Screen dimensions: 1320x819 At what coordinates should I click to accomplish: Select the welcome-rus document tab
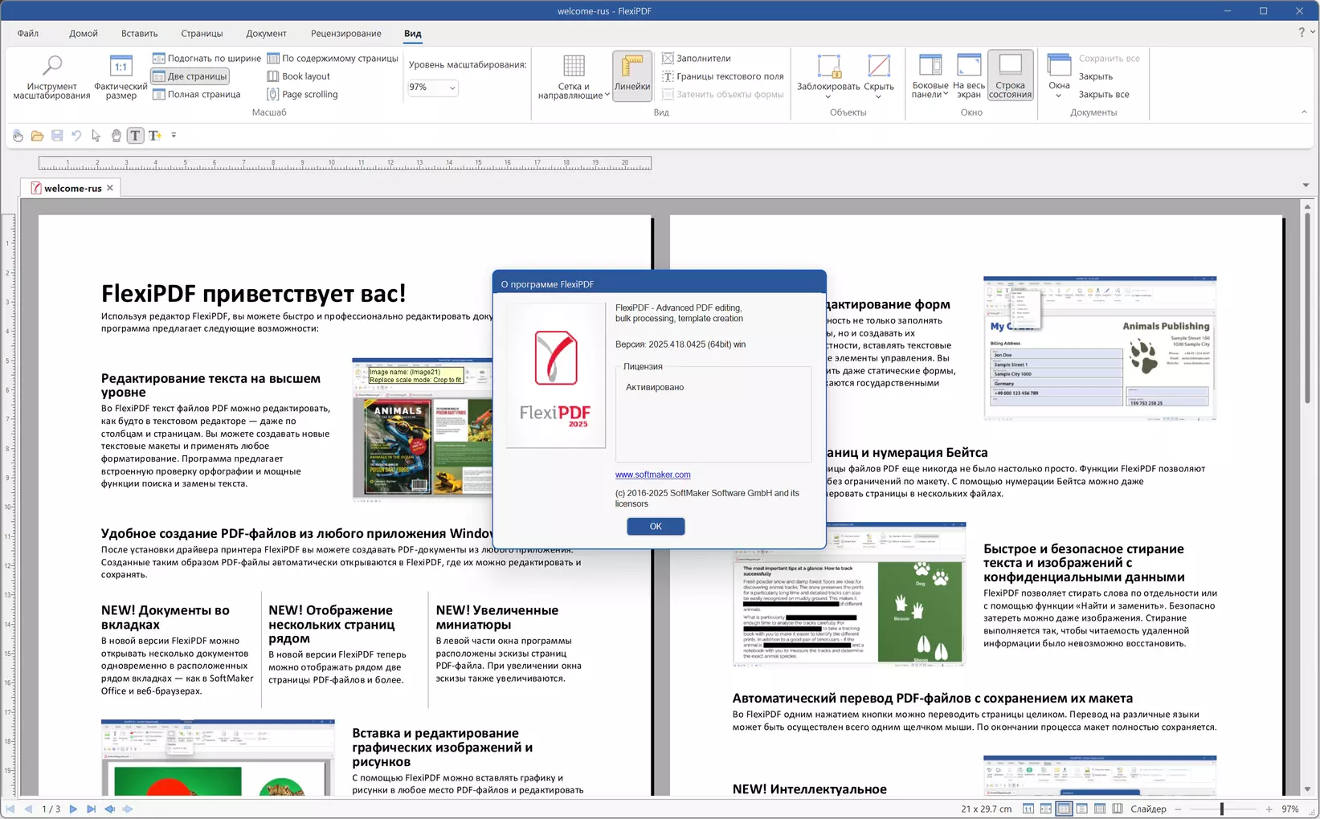(x=72, y=189)
